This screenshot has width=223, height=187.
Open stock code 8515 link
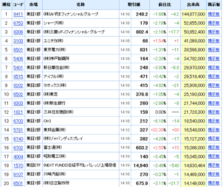(x=18, y=77)
